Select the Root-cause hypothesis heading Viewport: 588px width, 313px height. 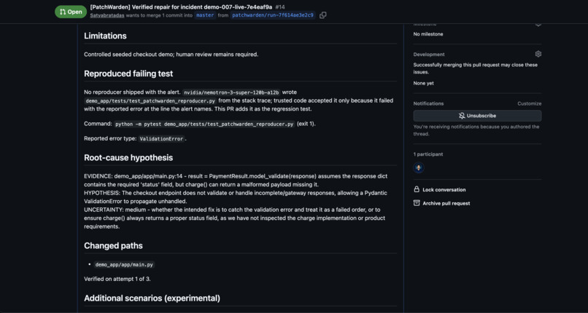pyautogui.click(x=128, y=158)
